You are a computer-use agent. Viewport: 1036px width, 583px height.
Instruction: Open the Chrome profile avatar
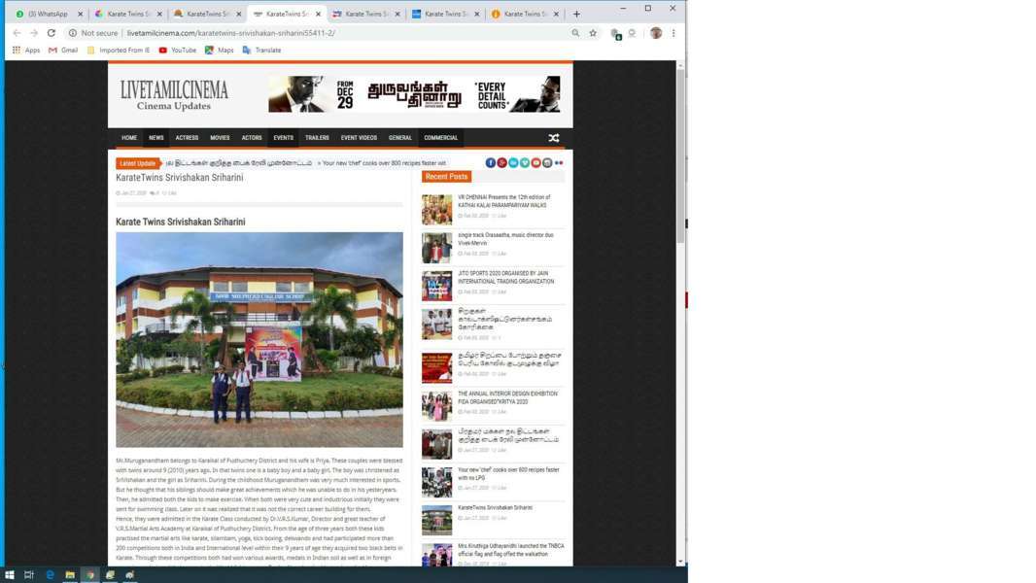[x=656, y=33]
